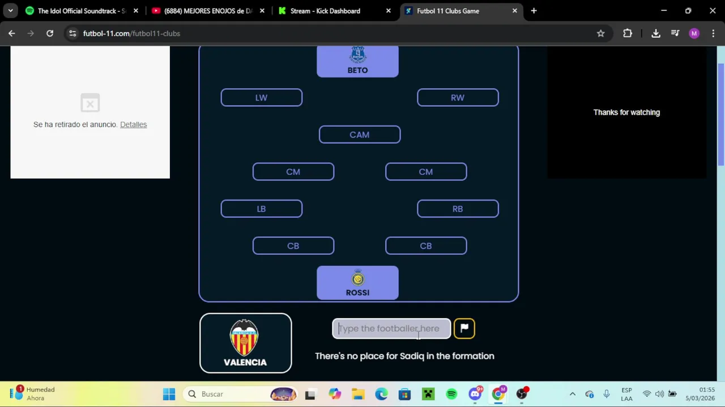Open a new browser tab
725x407 pixels.
(x=534, y=11)
